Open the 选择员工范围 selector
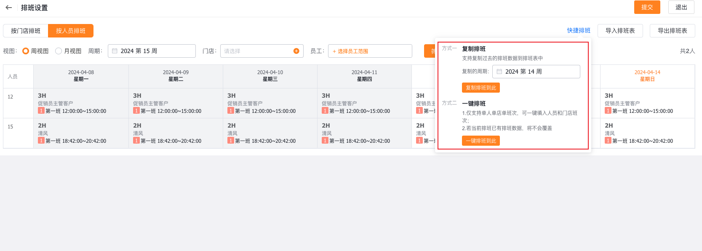The height and width of the screenshot is (251, 702). coord(370,51)
